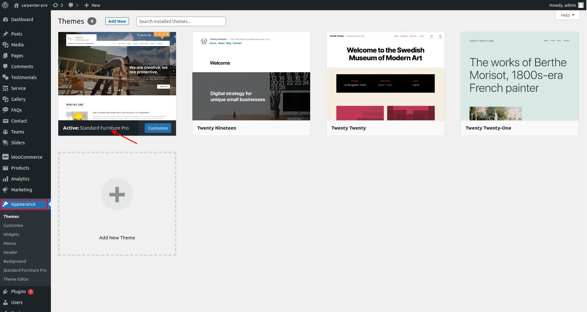Click the Media icon in sidebar

(x=5, y=45)
